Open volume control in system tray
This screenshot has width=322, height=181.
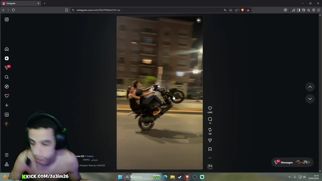pyautogui.click(x=304, y=177)
